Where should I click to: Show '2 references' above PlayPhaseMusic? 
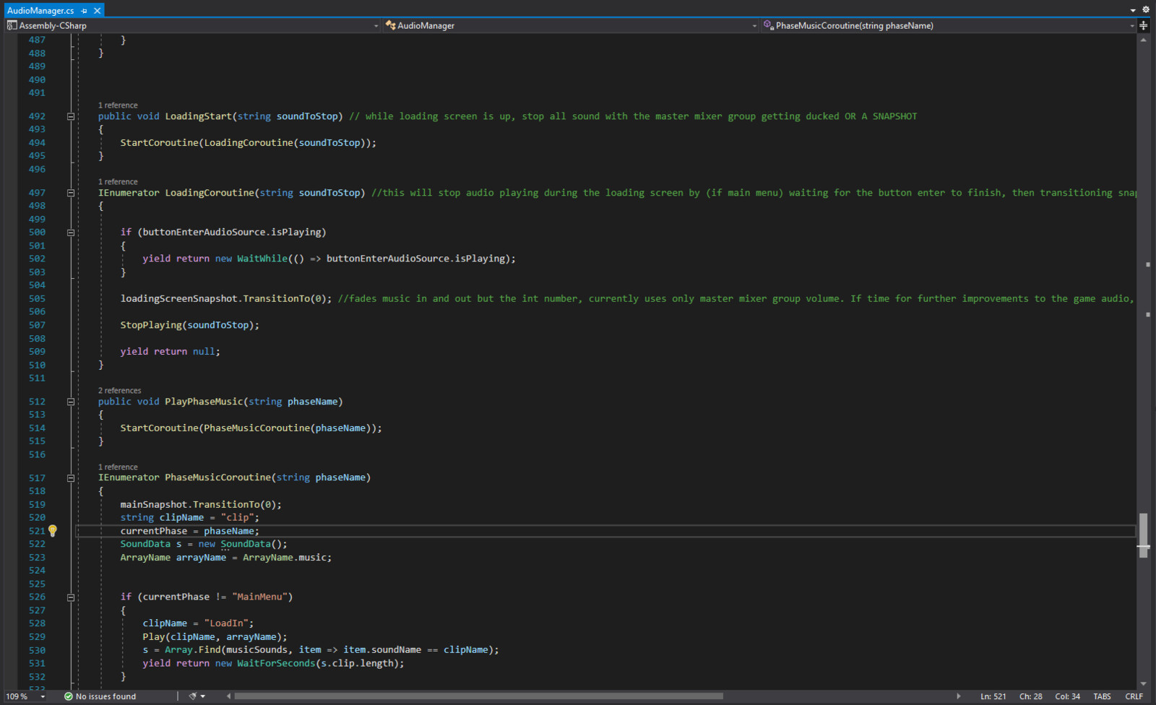(x=120, y=391)
